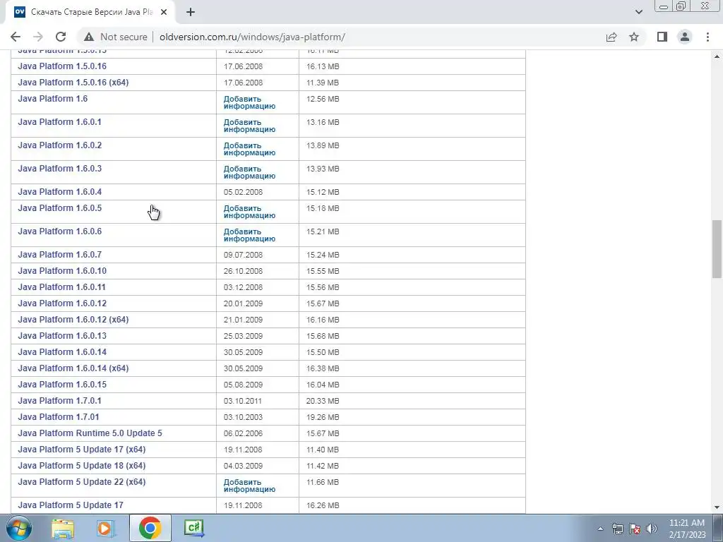Open Java Platform 1.7.01 link
723x542 pixels.
59,417
